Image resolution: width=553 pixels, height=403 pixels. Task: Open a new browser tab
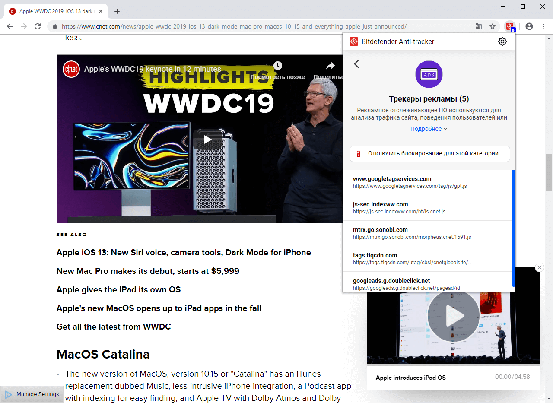tap(117, 11)
